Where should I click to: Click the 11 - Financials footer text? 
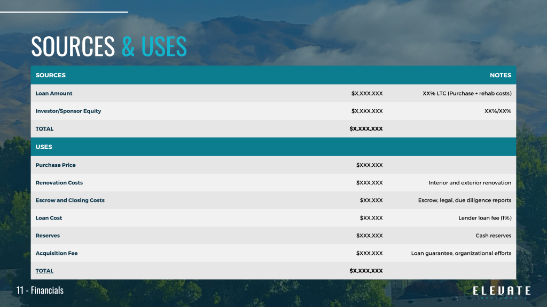(x=40, y=290)
